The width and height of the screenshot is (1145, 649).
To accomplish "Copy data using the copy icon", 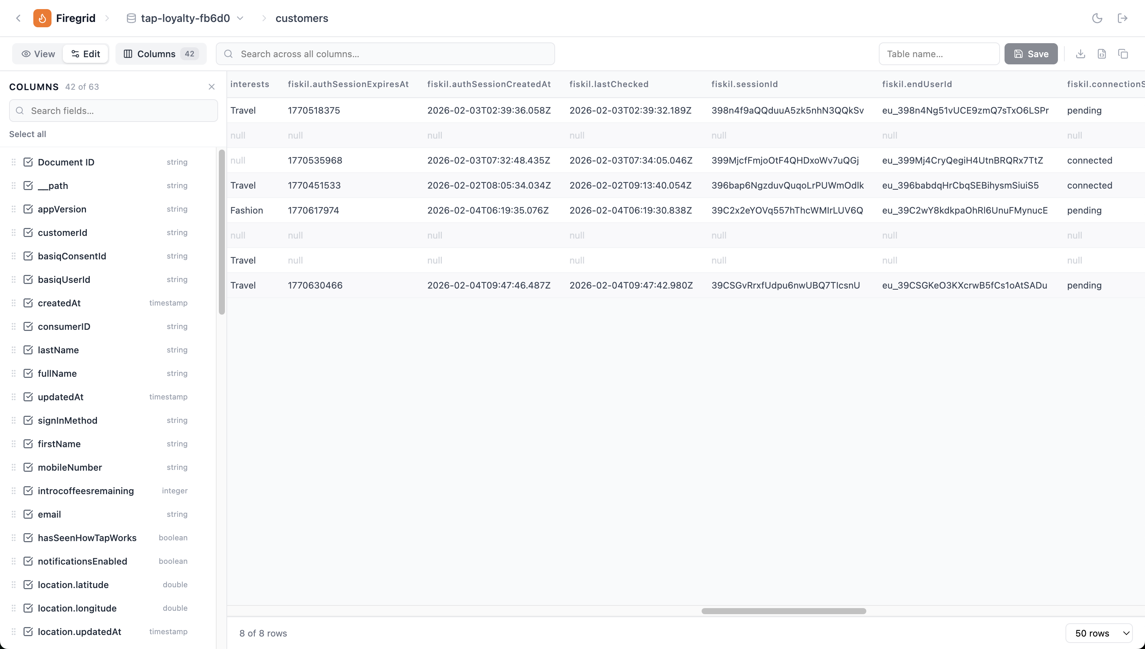I will click(1123, 53).
